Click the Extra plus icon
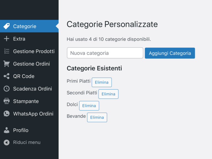212x159 pixels. 7,39
